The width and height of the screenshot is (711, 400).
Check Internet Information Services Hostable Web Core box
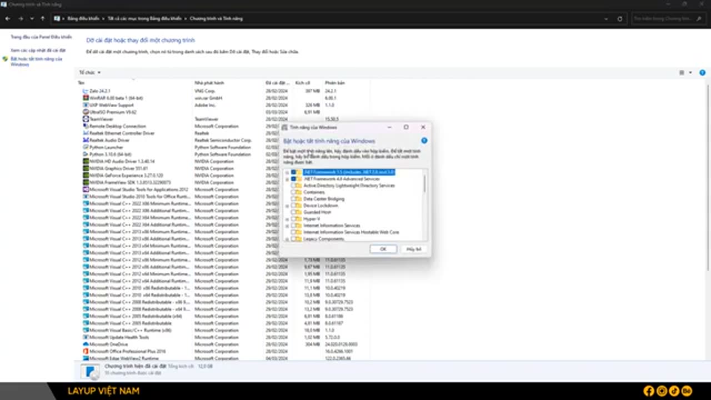pyautogui.click(x=293, y=232)
